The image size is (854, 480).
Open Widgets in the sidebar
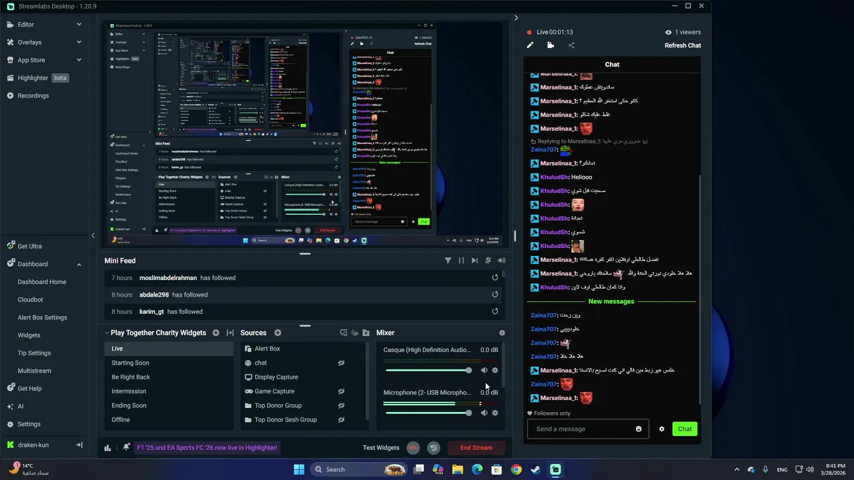pos(29,335)
